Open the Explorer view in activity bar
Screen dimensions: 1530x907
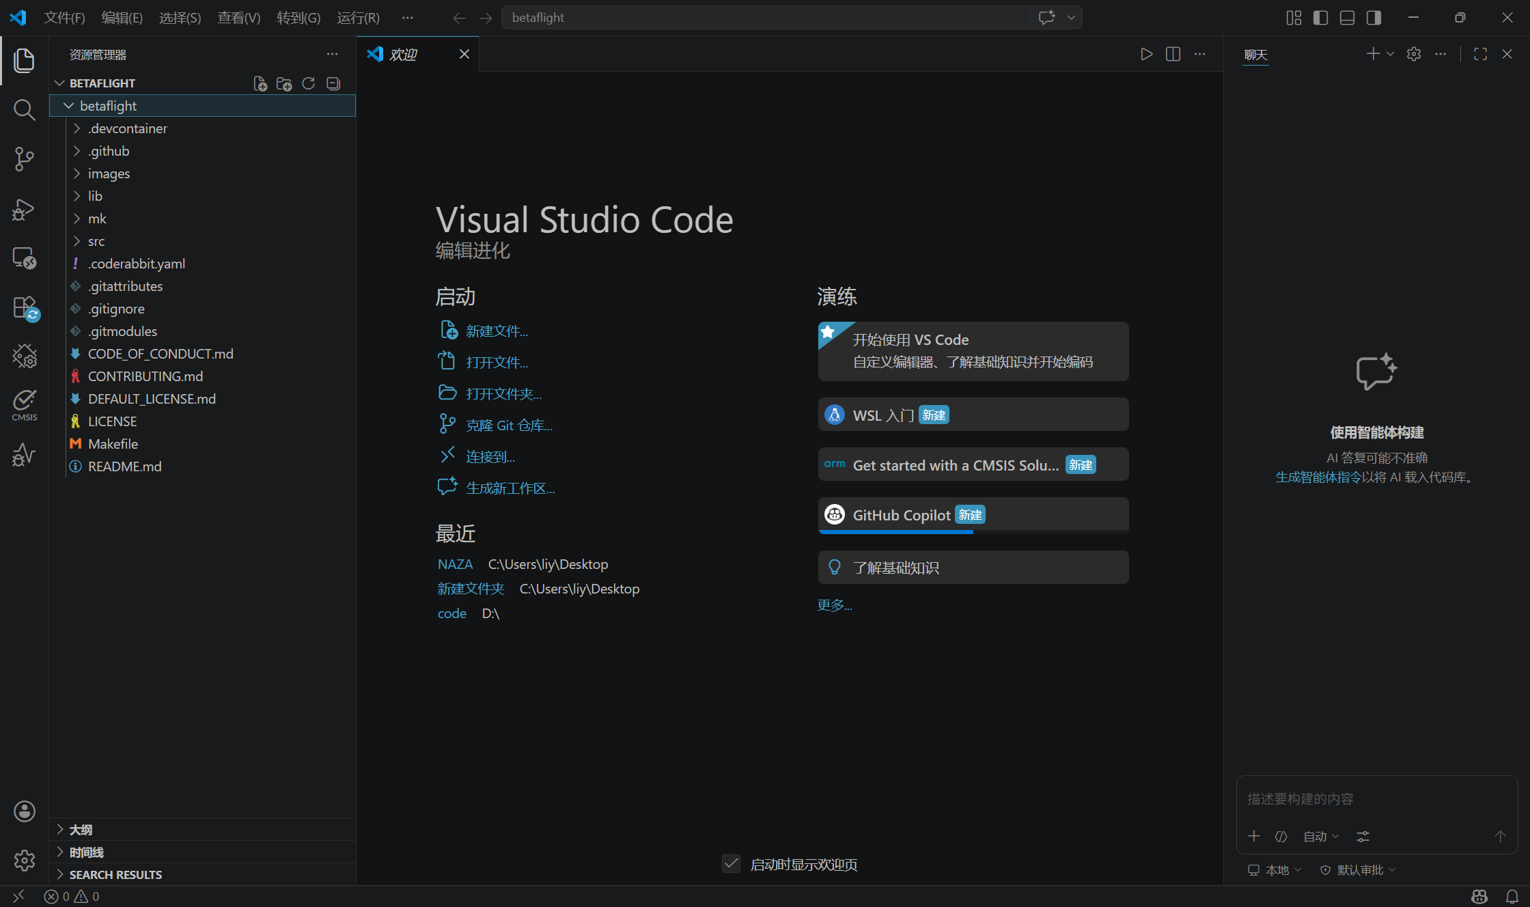(x=24, y=60)
